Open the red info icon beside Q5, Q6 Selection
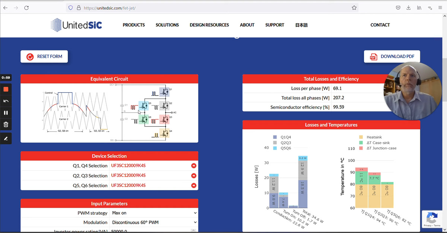 tap(193, 185)
